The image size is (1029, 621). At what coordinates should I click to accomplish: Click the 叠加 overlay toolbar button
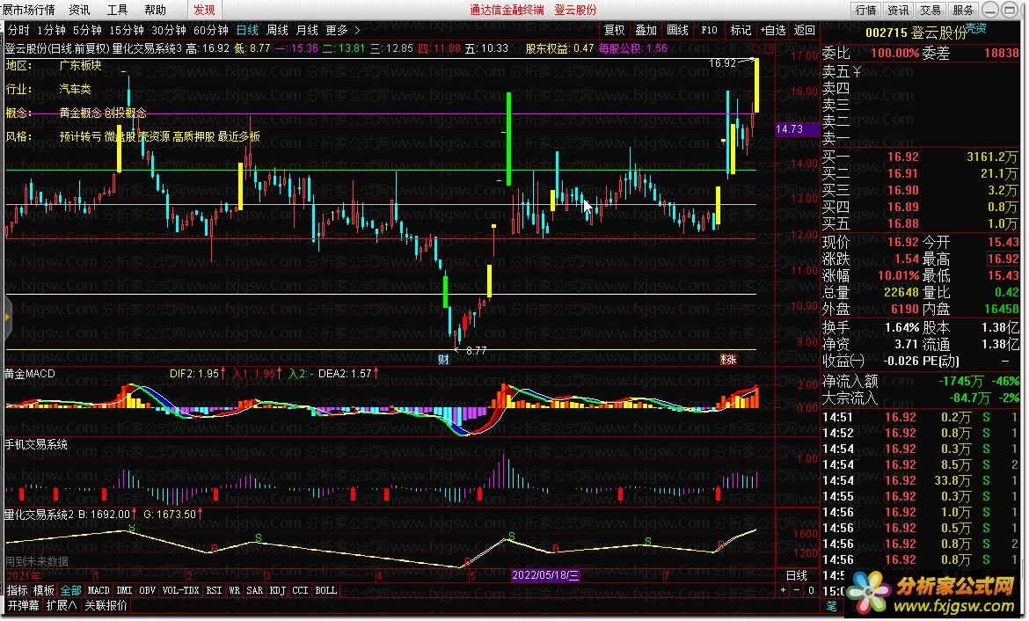(x=646, y=30)
